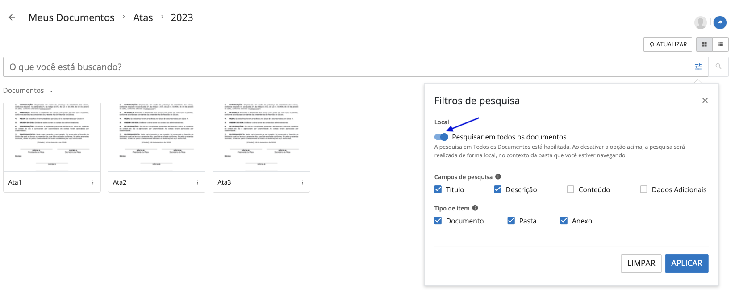Open Ata3 three-dot options menu
The width and height of the screenshot is (735, 294).
302,182
